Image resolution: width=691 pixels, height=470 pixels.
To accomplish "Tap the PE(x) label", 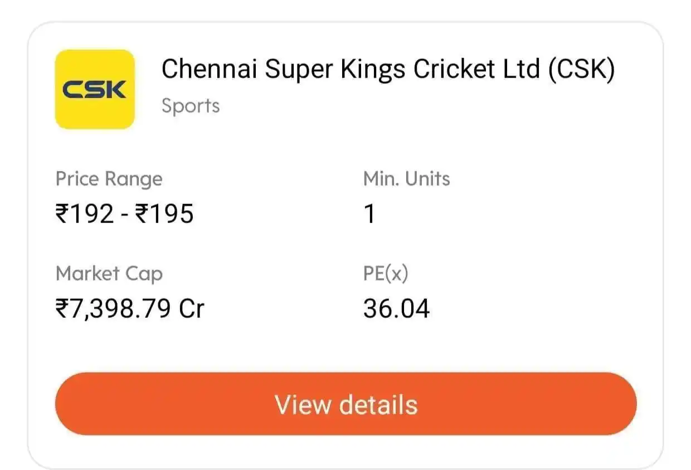I will [386, 274].
